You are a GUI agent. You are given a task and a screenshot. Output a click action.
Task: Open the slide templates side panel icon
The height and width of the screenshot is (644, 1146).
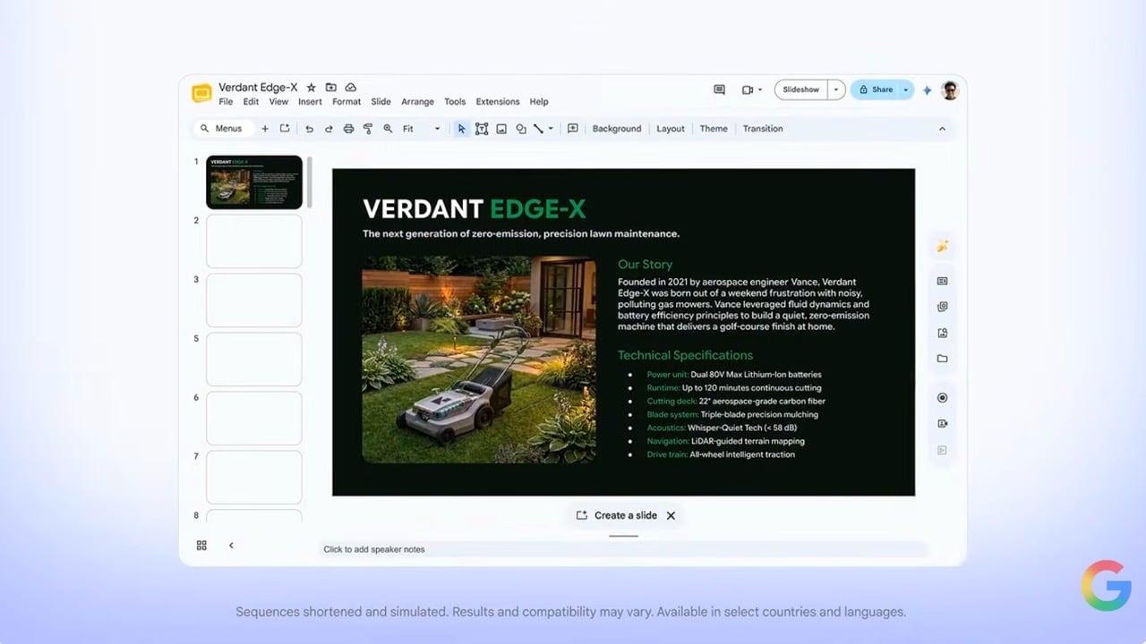tap(942, 281)
